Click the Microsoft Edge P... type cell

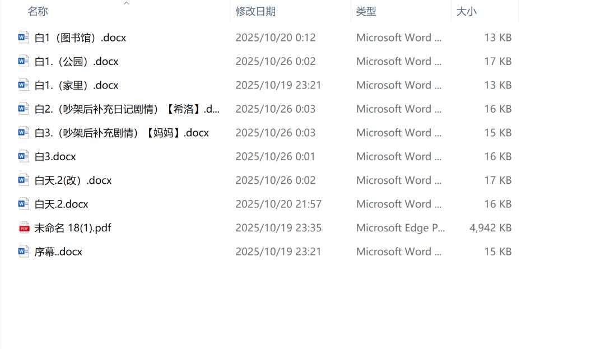point(401,228)
